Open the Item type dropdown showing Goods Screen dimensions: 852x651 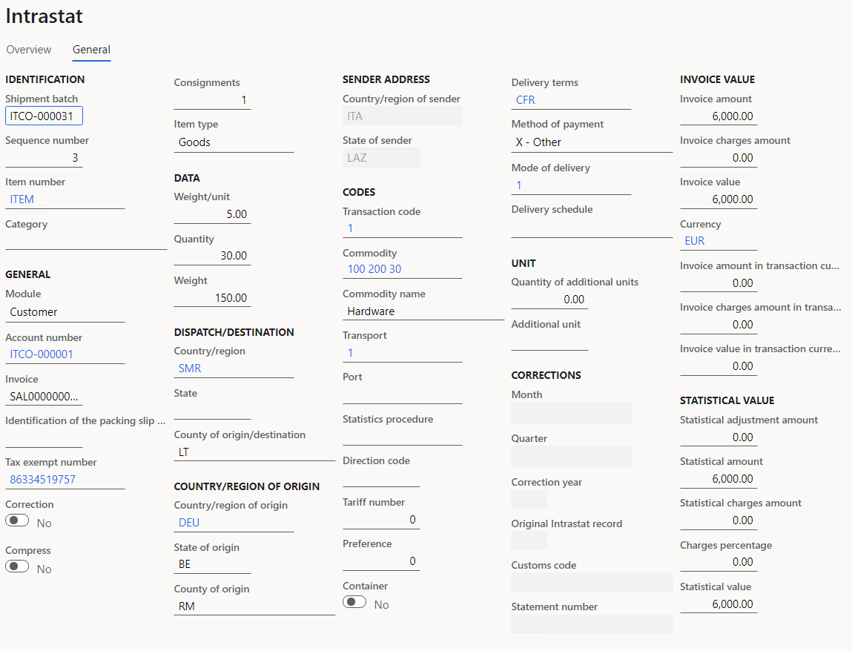(234, 142)
